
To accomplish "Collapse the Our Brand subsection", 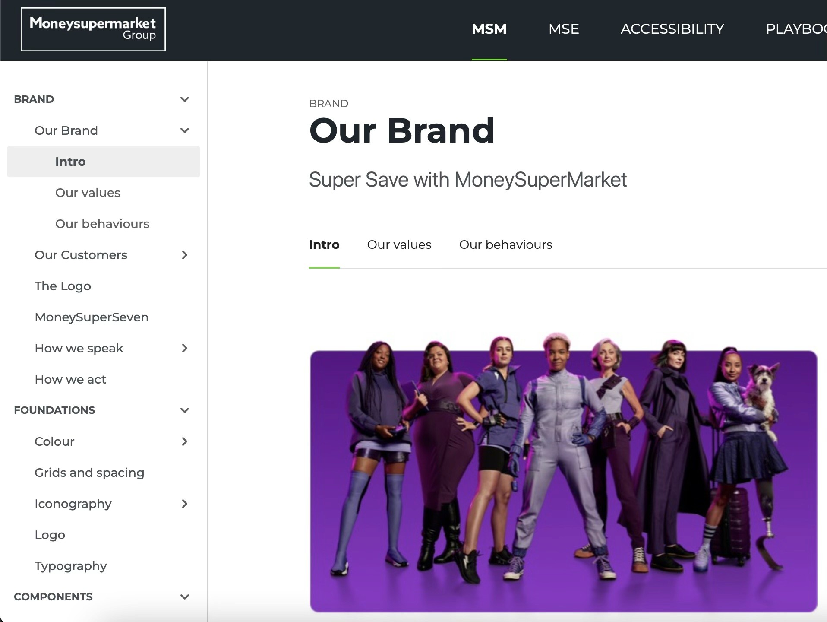I will click(185, 130).
